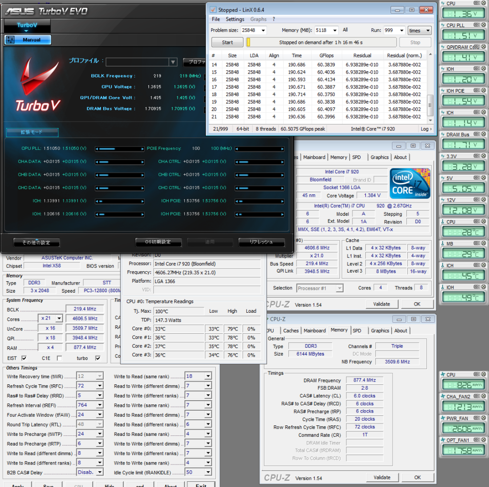The height and width of the screenshot is (487, 489).
Task: Remove the IOH PCIE sensor with its X icon
Action: click(483, 90)
